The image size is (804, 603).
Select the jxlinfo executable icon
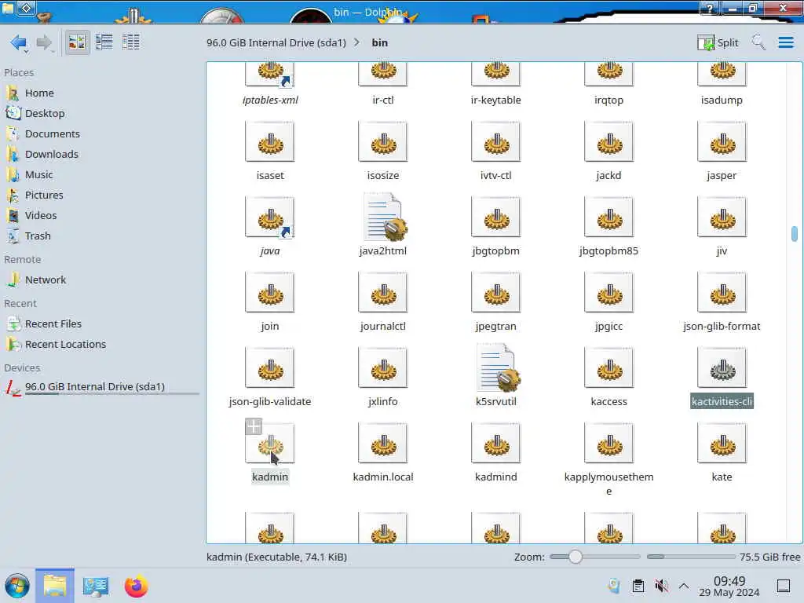(383, 368)
